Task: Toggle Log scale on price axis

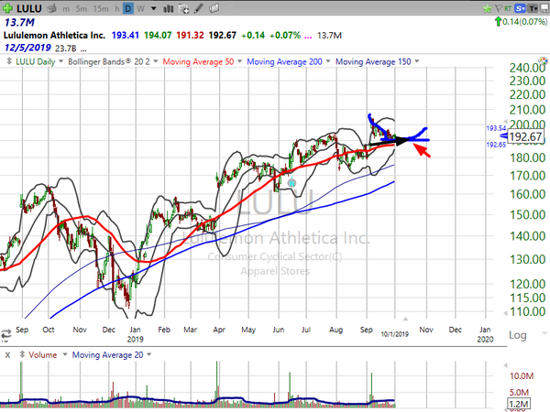Action: point(518,335)
